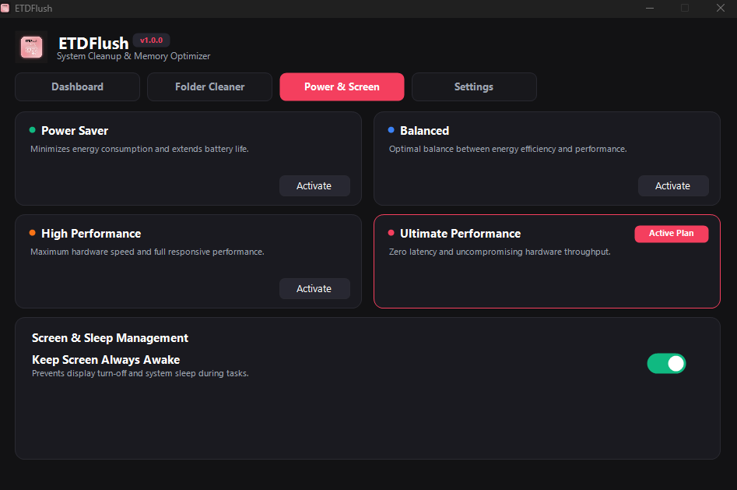
Task: Open the Dashboard tab
Action: tap(78, 86)
